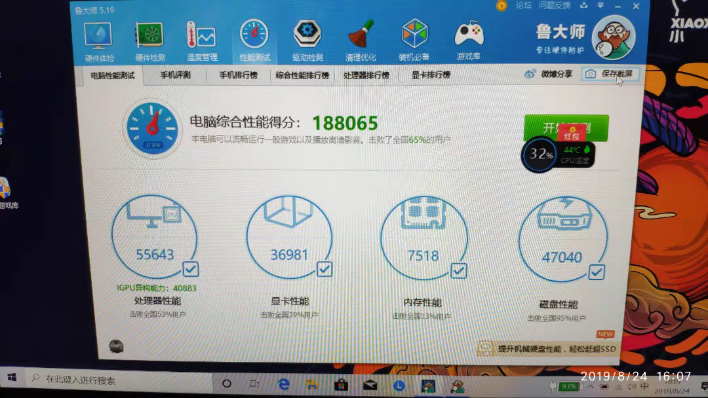The height and width of the screenshot is (398, 708).
Task: Click the red 红包 badge
Action: pyautogui.click(x=571, y=134)
